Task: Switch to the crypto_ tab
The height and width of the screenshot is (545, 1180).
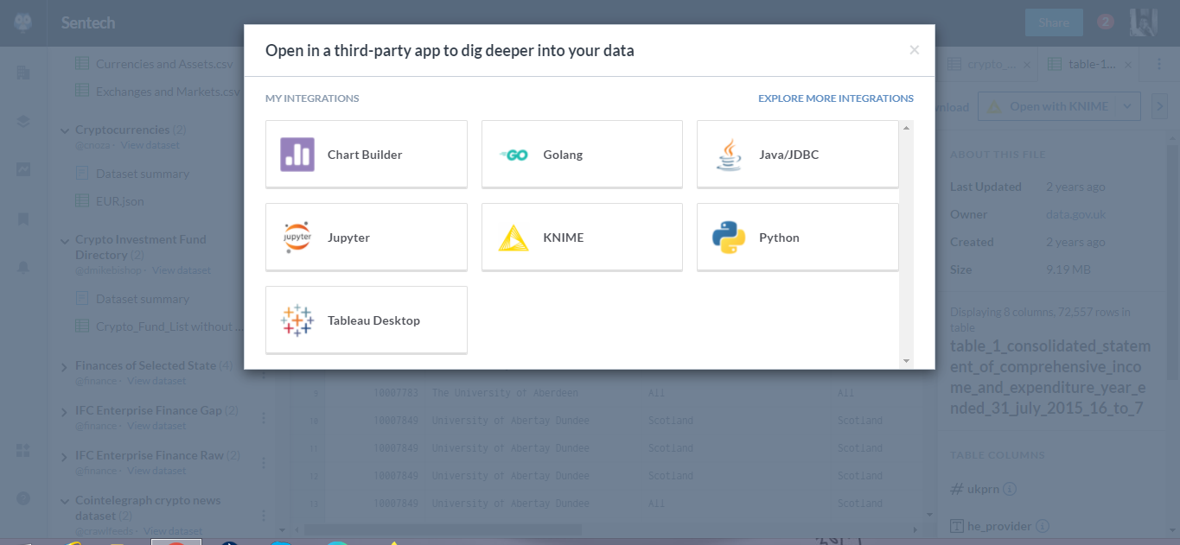Action: (988, 65)
